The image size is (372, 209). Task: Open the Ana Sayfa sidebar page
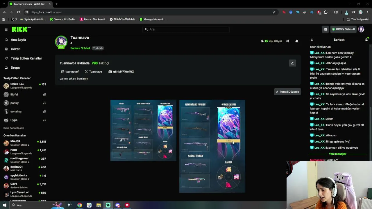pos(18,40)
